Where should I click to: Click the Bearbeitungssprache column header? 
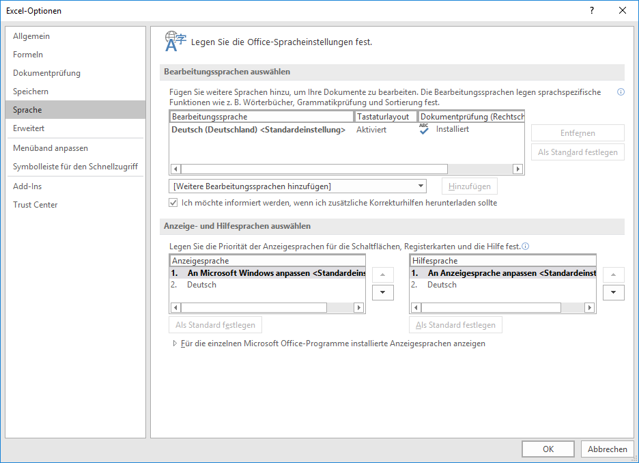[261, 117]
